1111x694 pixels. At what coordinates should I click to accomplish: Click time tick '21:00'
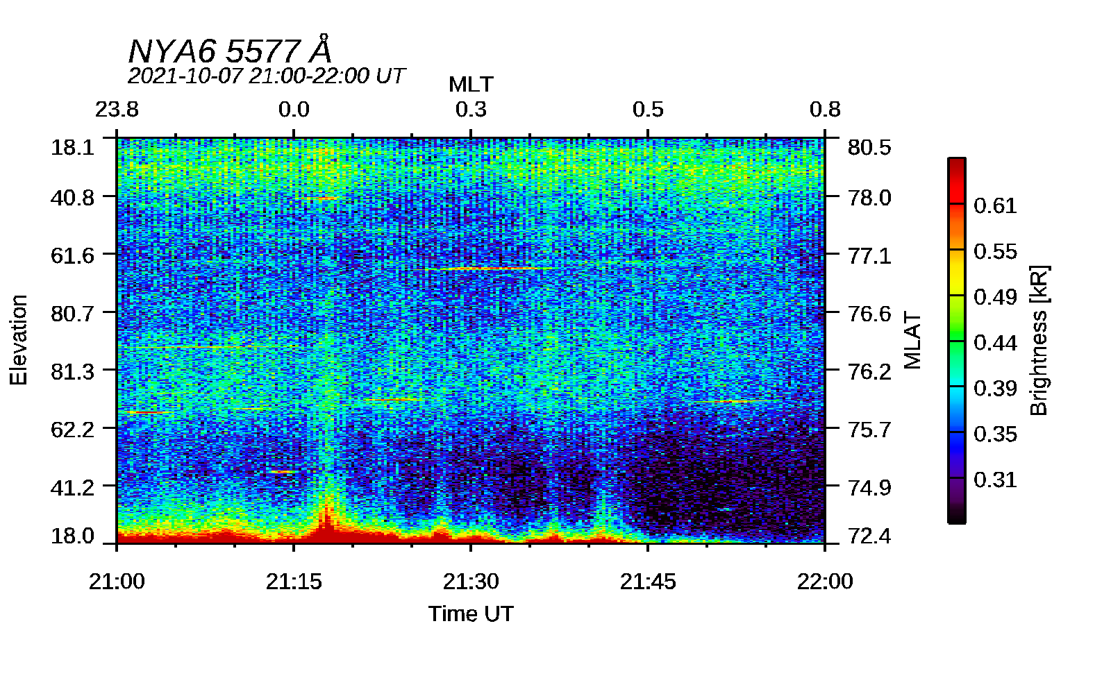tap(117, 582)
